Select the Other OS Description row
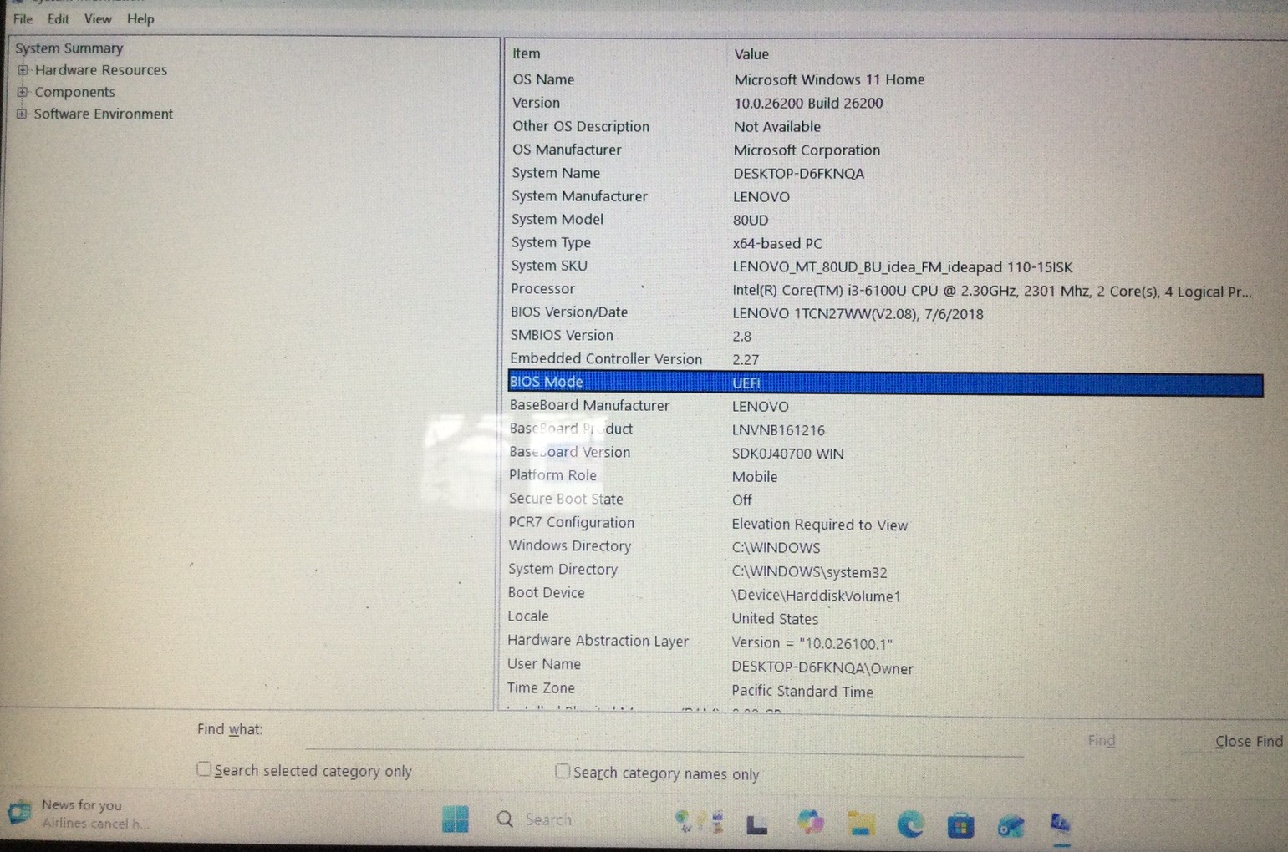 [886, 126]
